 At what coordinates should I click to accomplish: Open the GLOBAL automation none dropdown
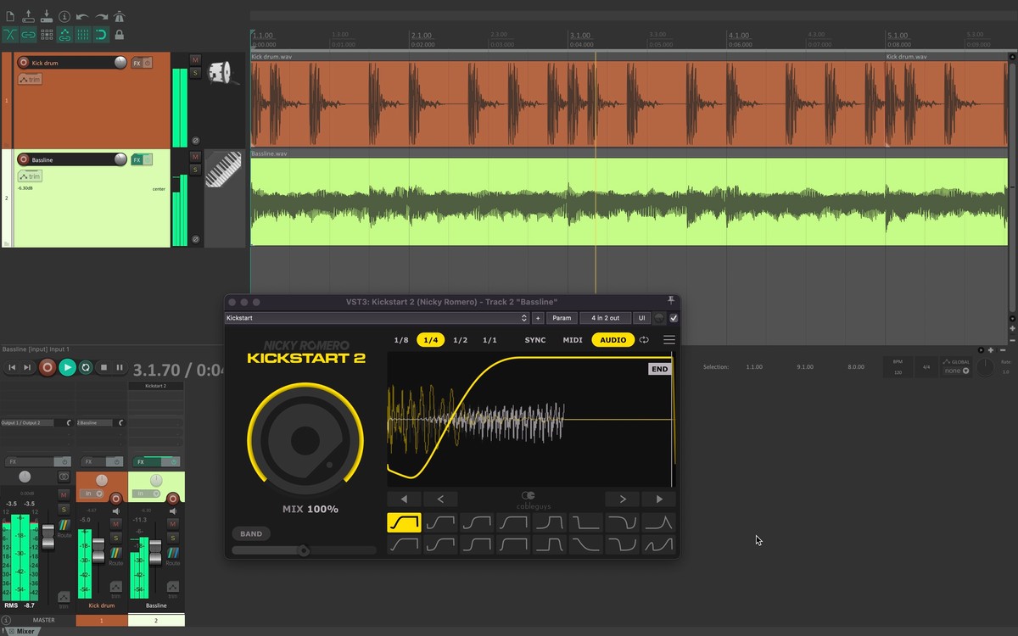pyautogui.click(x=955, y=371)
